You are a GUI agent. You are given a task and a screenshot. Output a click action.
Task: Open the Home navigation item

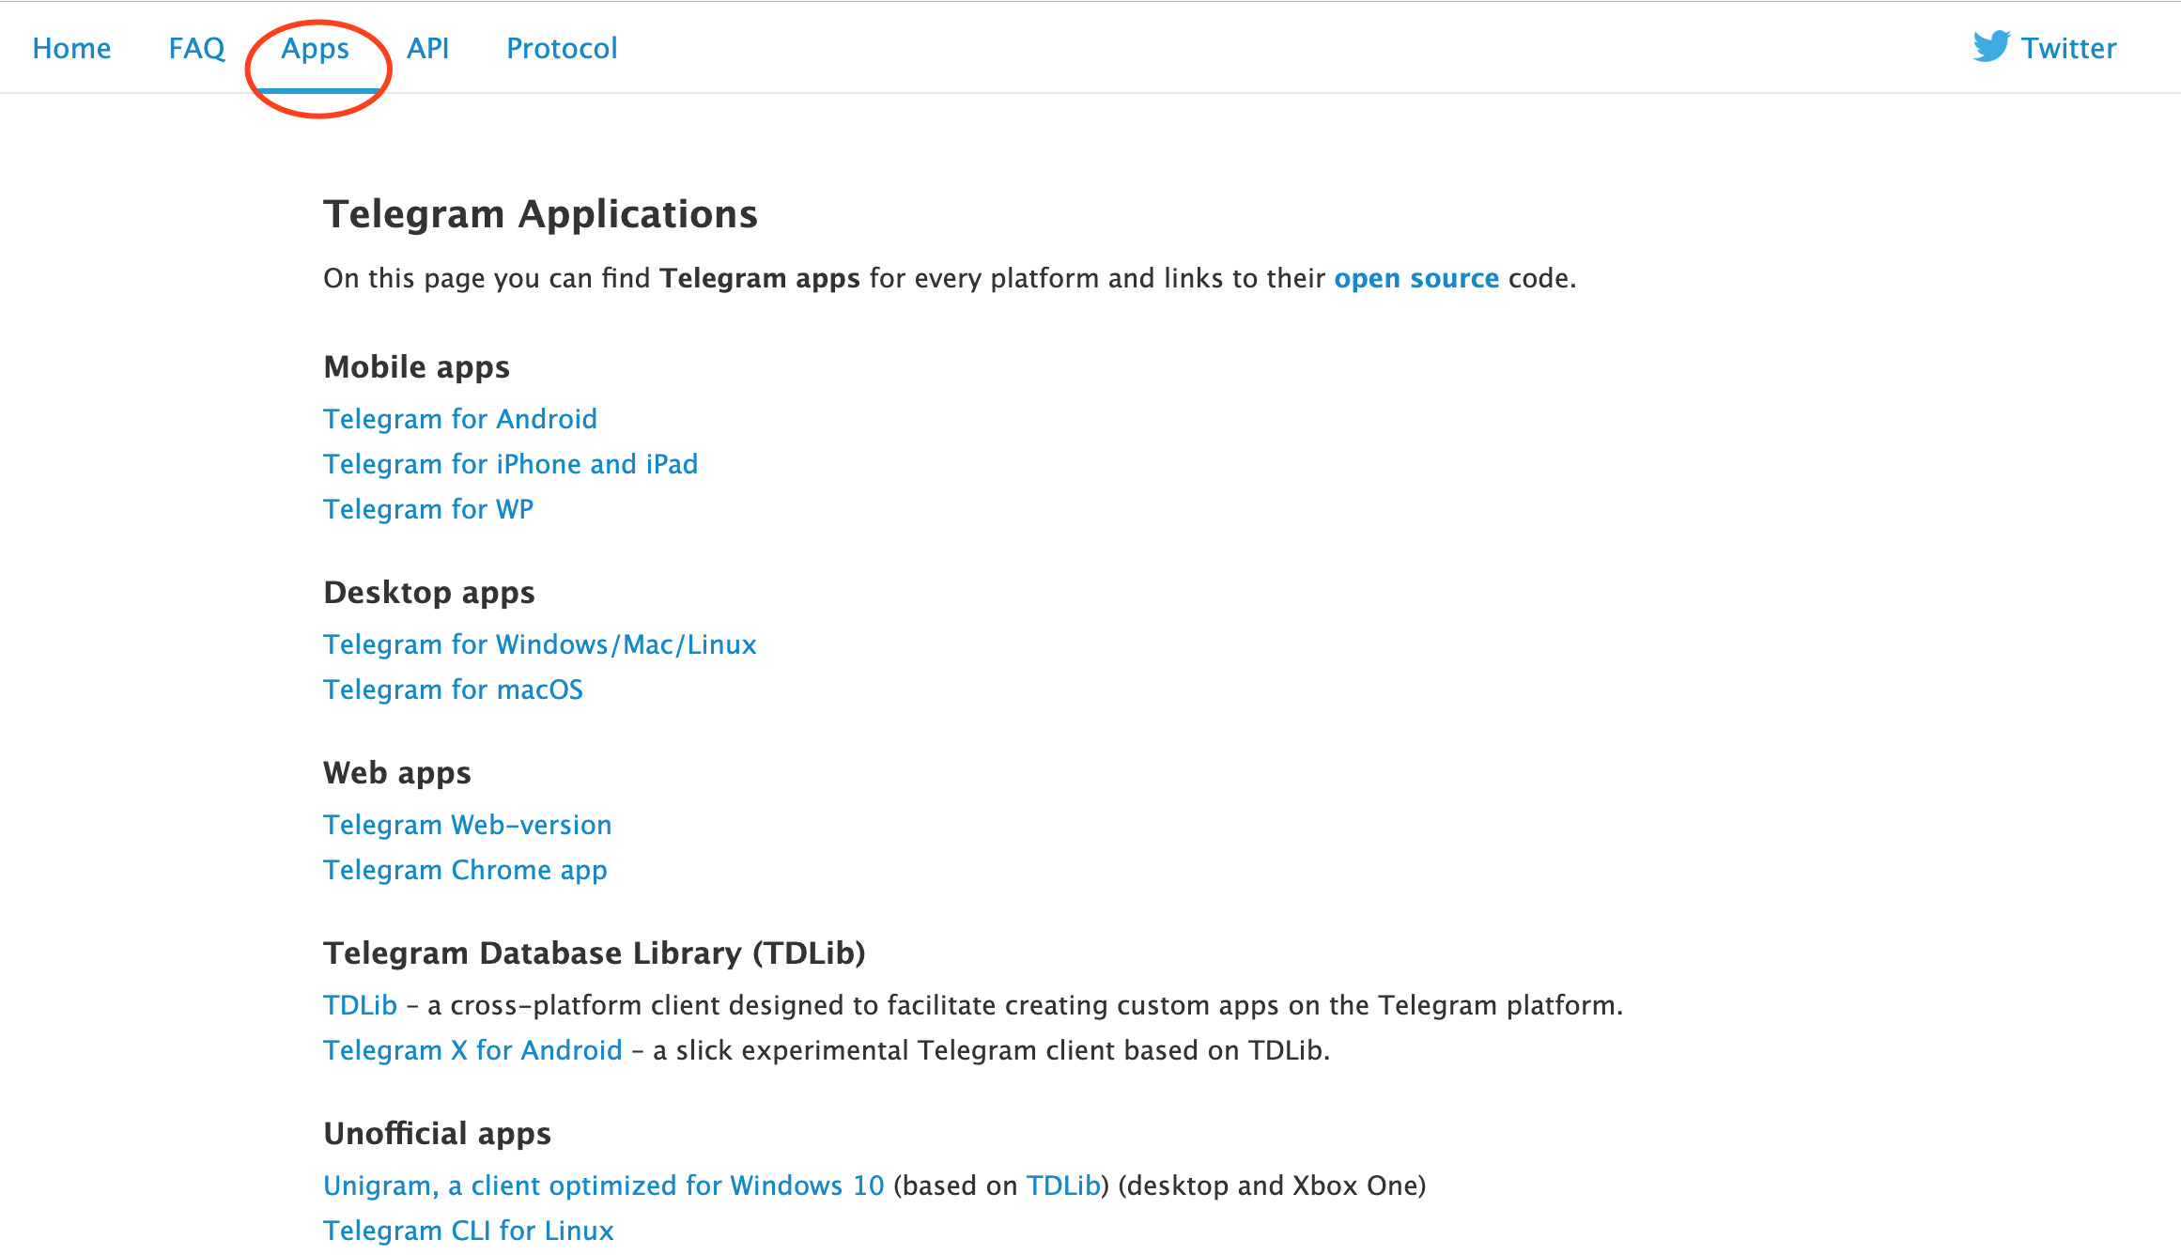[x=71, y=48]
